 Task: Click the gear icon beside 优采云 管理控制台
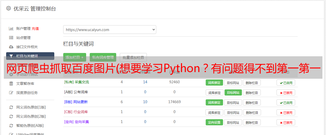pyautogui.click(x=8, y=8)
